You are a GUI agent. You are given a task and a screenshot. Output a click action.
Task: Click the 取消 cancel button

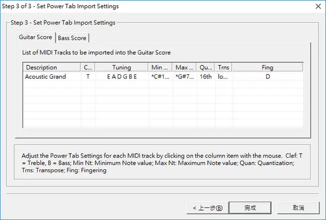pyautogui.click(x=298, y=208)
